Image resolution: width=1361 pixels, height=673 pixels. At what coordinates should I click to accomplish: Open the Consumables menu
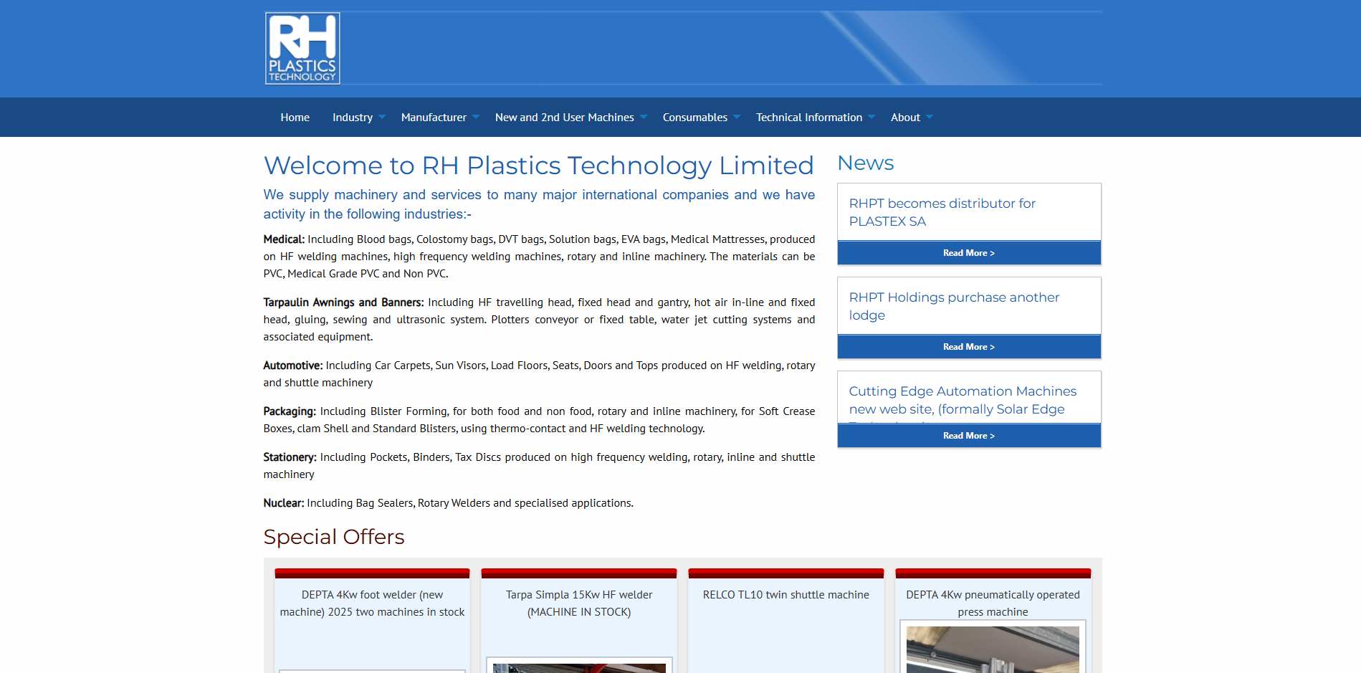coord(694,118)
